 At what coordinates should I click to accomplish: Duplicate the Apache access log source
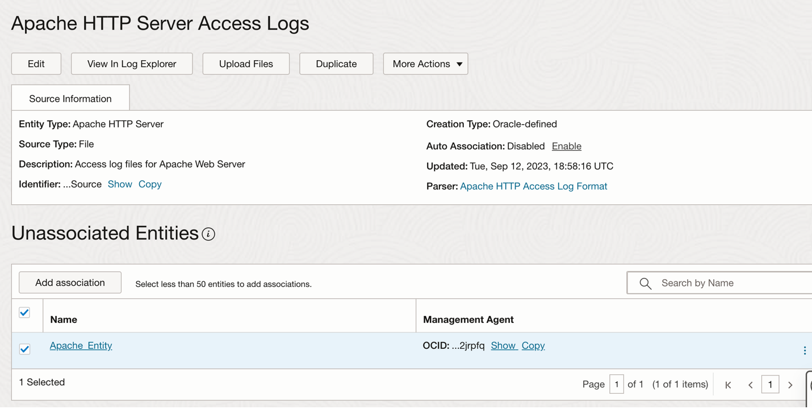coord(336,64)
